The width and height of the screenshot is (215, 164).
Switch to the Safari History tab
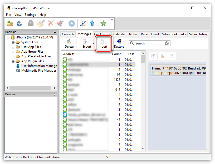point(198,34)
